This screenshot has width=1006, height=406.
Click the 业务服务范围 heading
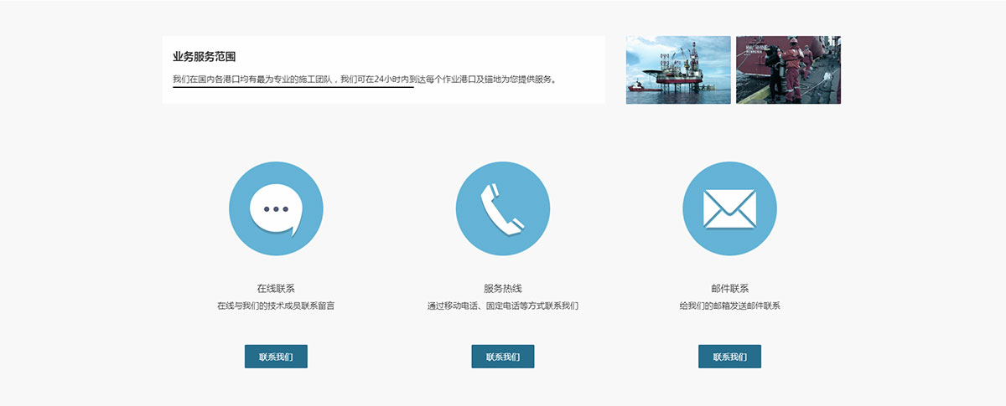pyautogui.click(x=204, y=57)
